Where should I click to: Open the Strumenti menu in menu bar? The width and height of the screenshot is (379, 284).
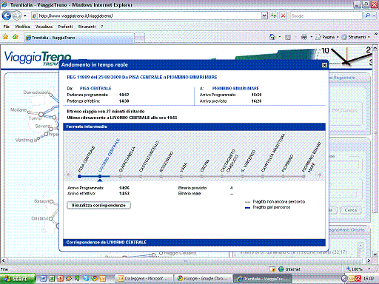pyautogui.click(x=87, y=27)
